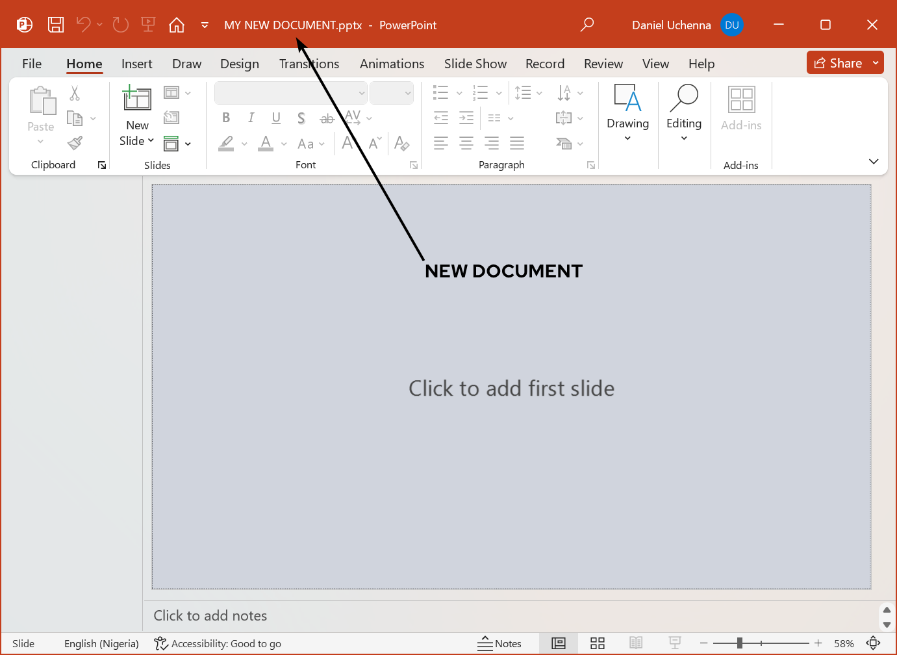Adjust the zoom slider handle
Viewport: 897px width, 655px height.
(x=739, y=643)
